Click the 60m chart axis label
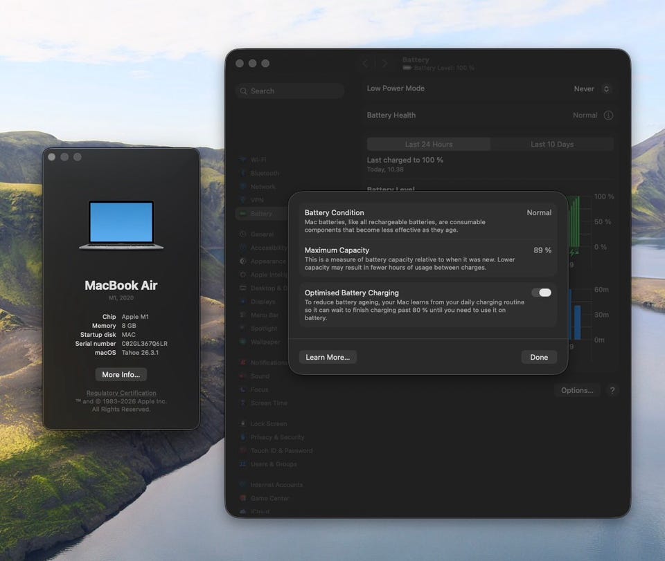The height and width of the screenshot is (561, 665). [601, 290]
